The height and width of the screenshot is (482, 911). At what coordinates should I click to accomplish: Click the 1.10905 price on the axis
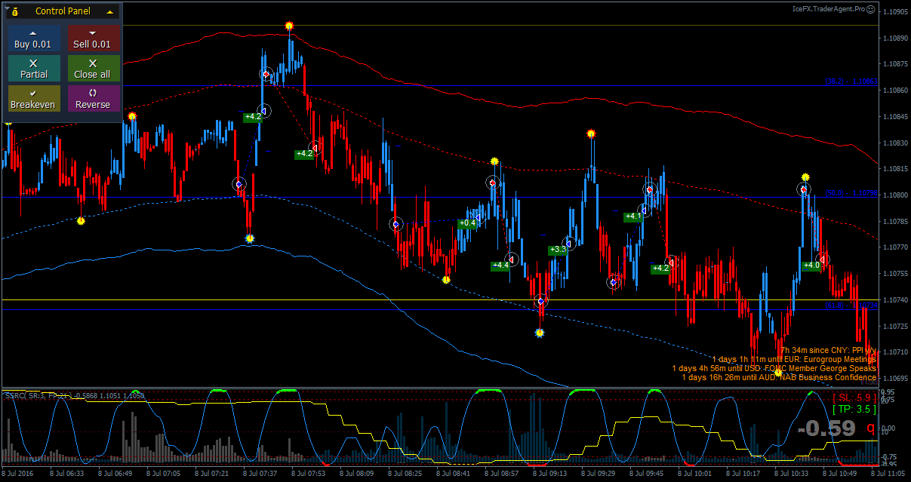point(895,11)
